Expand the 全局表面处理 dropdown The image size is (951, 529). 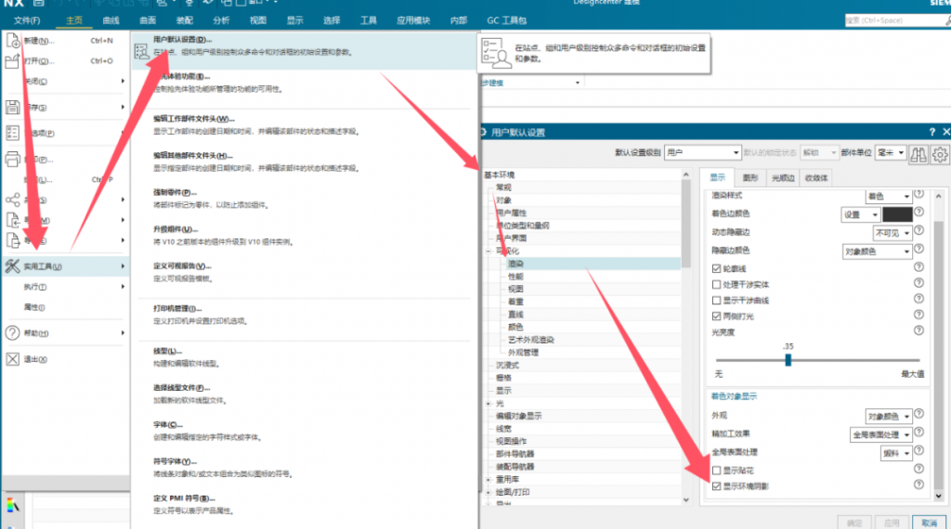(894, 452)
